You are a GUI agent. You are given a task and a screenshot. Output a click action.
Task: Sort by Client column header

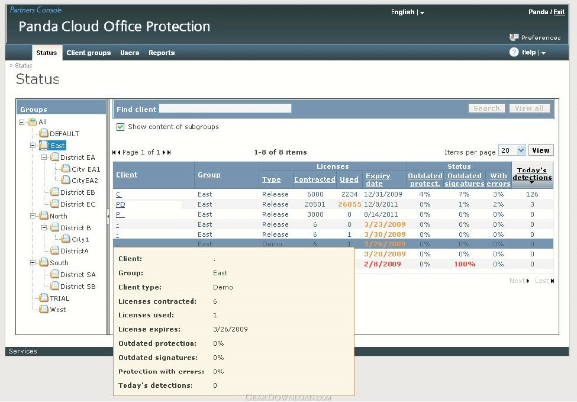(x=127, y=175)
